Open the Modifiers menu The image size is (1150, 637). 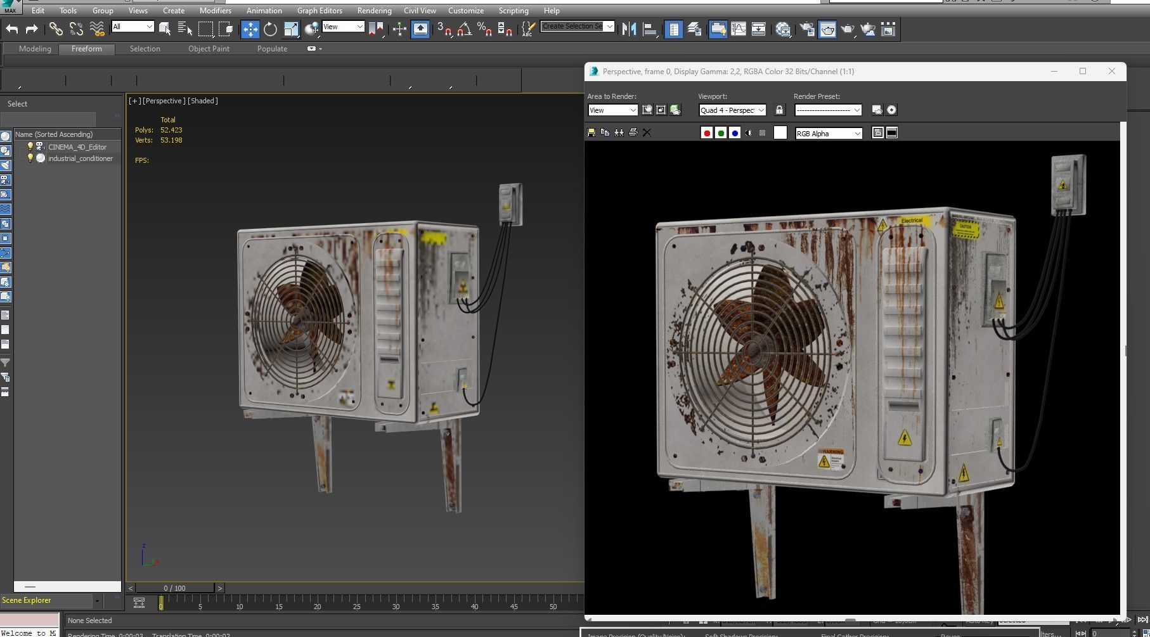(x=216, y=11)
